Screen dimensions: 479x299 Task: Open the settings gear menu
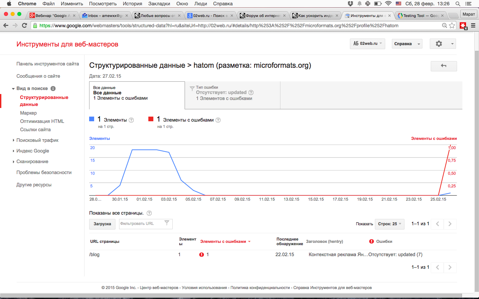(x=442, y=44)
